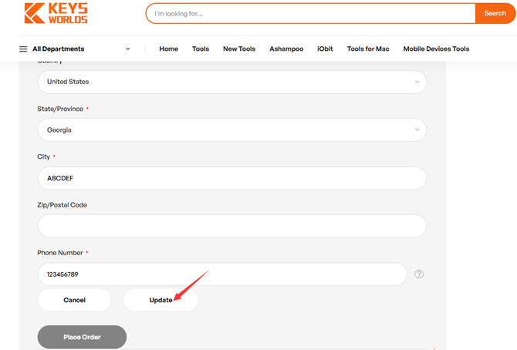Open the All Departments hamburger menu icon
Viewport: 517px width, 350px height.
tap(23, 49)
